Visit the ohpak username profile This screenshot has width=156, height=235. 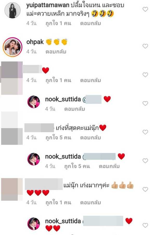(35, 42)
